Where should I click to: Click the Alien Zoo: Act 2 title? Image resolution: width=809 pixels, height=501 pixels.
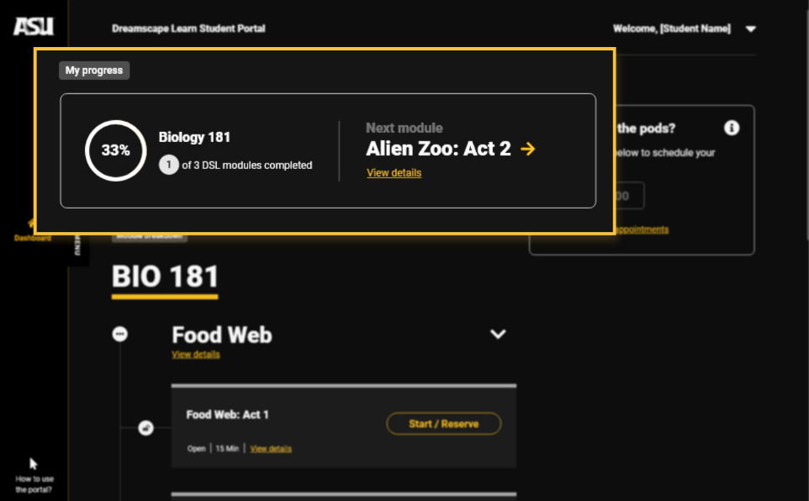(438, 149)
